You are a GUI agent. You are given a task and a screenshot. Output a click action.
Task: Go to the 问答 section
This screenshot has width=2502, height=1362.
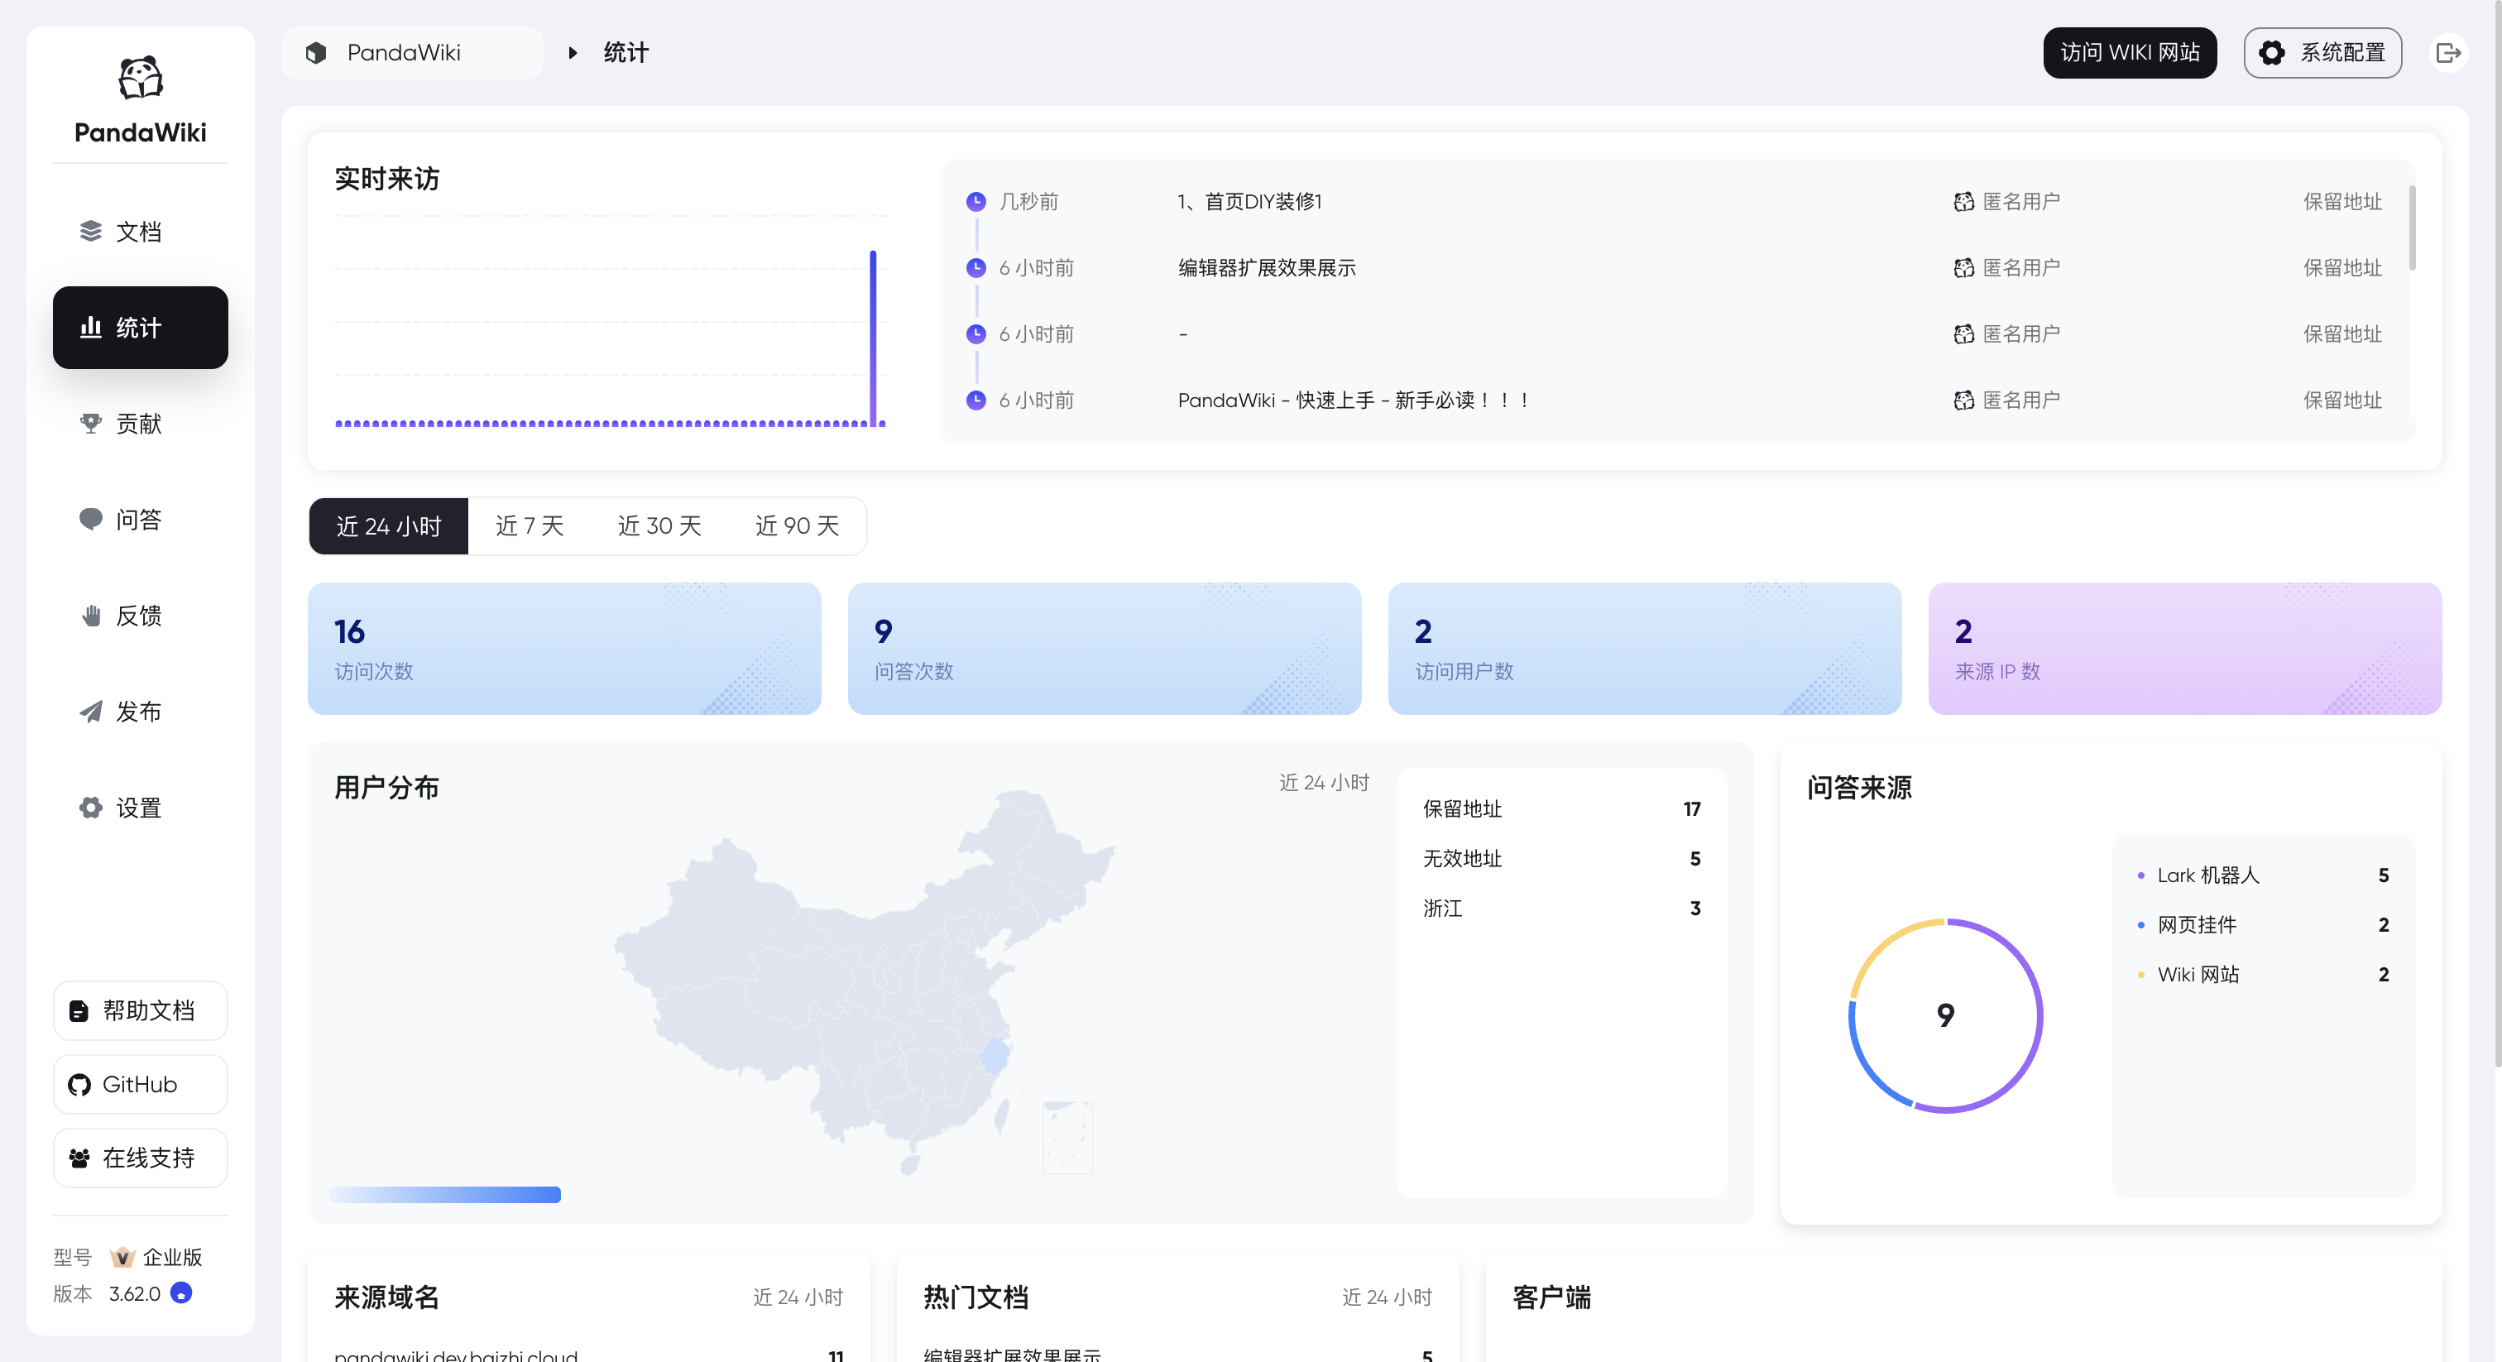[139, 519]
